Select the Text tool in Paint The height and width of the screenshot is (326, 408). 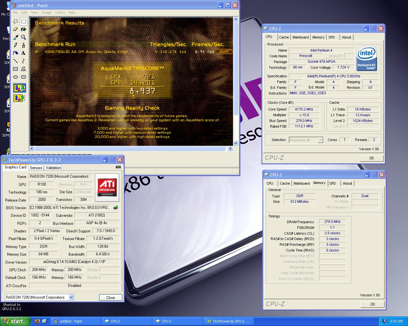pyautogui.click(x=24, y=53)
